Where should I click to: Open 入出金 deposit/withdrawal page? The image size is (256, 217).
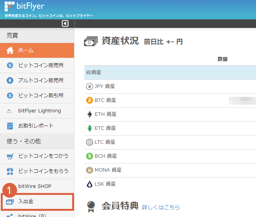point(37,201)
